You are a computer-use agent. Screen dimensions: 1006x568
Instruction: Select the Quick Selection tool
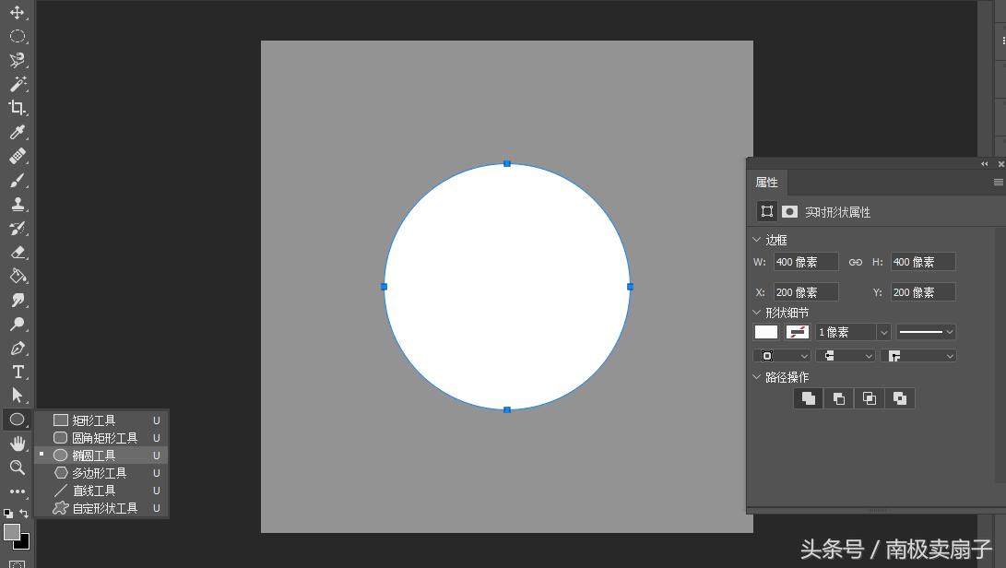(x=18, y=60)
